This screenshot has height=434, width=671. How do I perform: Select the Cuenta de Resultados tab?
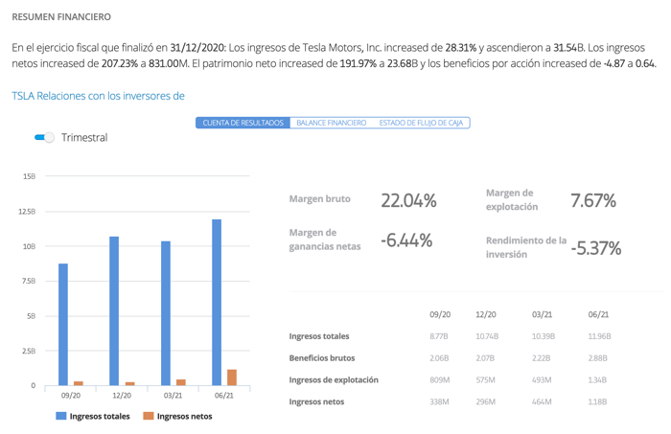[x=243, y=123]
